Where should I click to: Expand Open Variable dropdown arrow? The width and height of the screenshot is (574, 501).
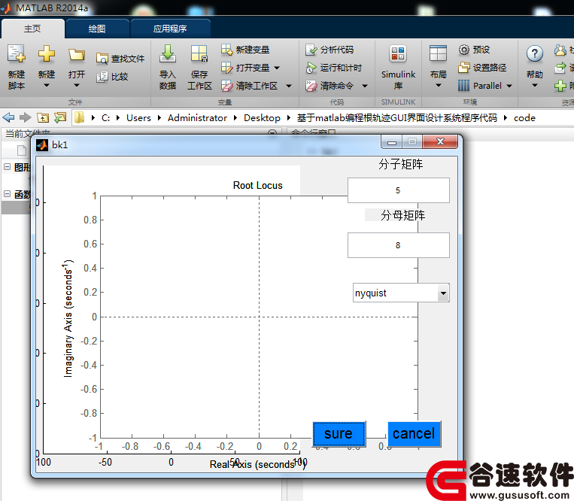pos(277,68)
